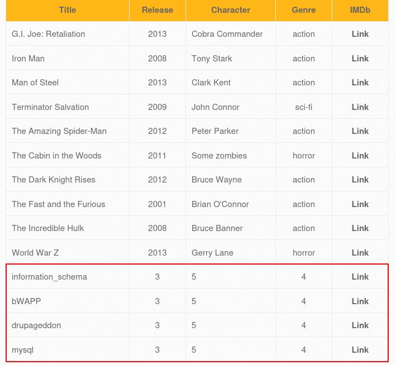The height and width of the screenshot is (365, 396).
Task: Select The Cabin in the Woods title
Action: 56,156
